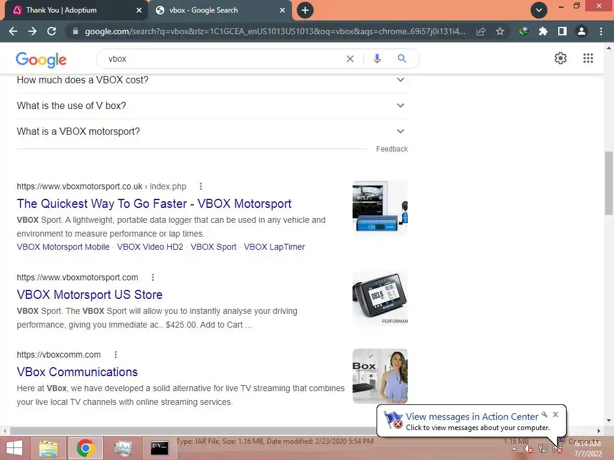Bookmark this page with star icon
This screenshot has height=460, width=614.
[x=500, y=31]
